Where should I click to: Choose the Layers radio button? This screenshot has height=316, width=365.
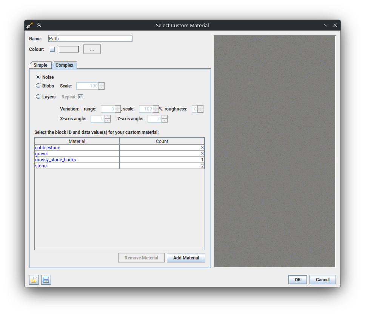pyautogui.click(x=38, y=97)
